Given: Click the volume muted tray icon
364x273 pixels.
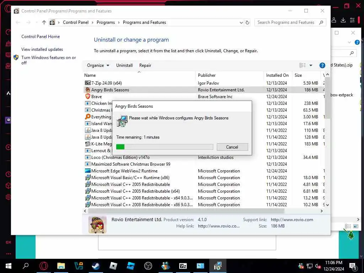Looking at the screenshot, I should 318,266.
